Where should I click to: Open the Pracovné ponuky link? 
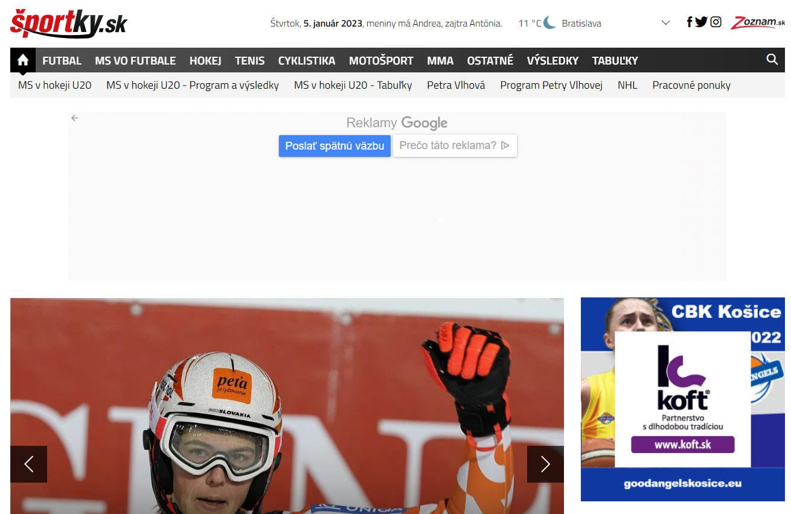(691, 85)
